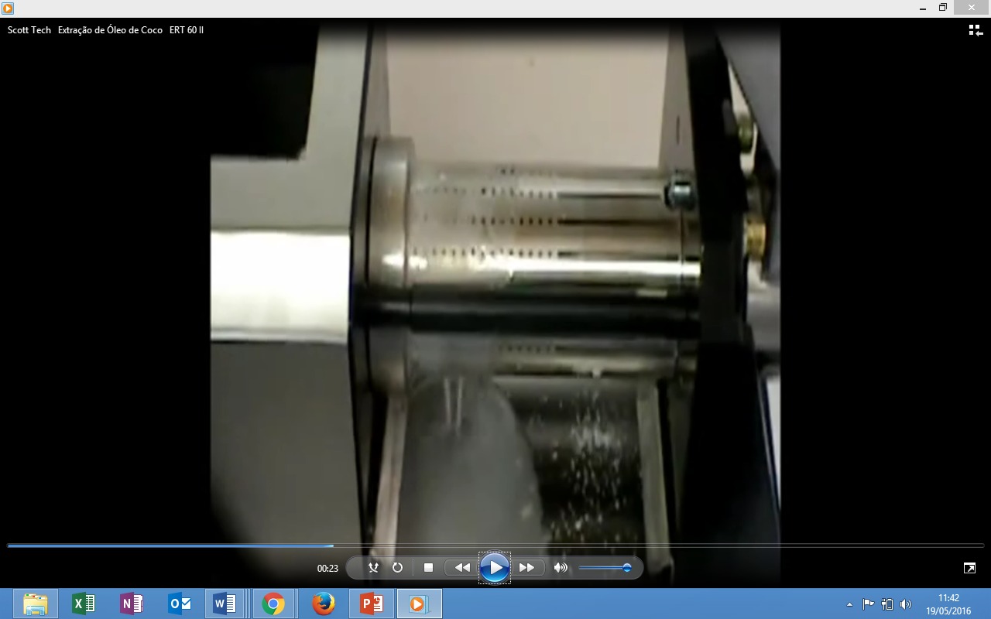Open Action Center flag icon

coord(868,604)
